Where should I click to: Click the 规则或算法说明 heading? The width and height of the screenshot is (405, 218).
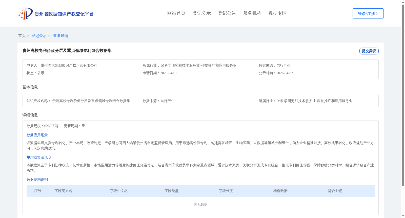pyautogui.click(x=39, y=157)
